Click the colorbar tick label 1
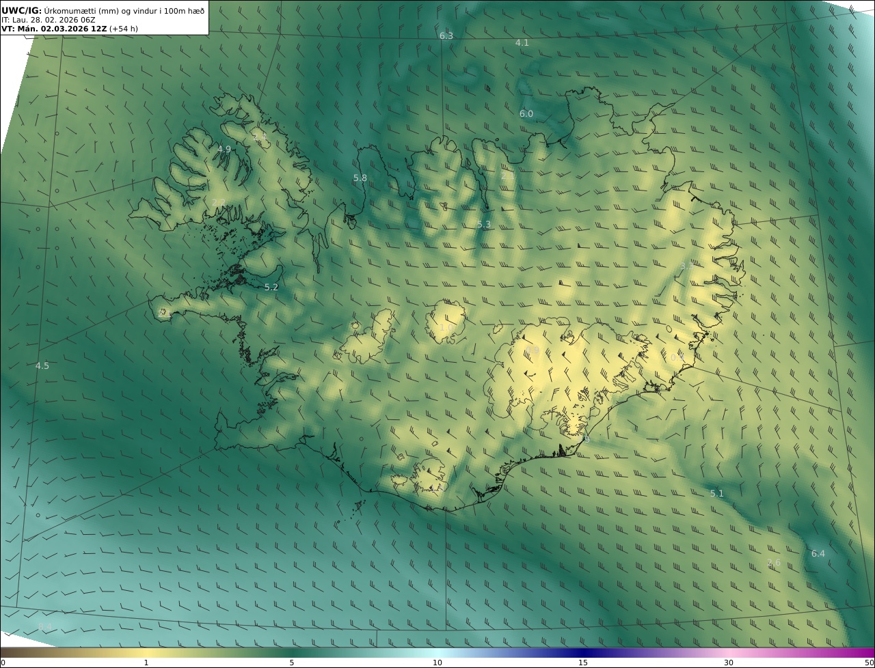The height and width of the screenshot is (668, 875). 146,663
